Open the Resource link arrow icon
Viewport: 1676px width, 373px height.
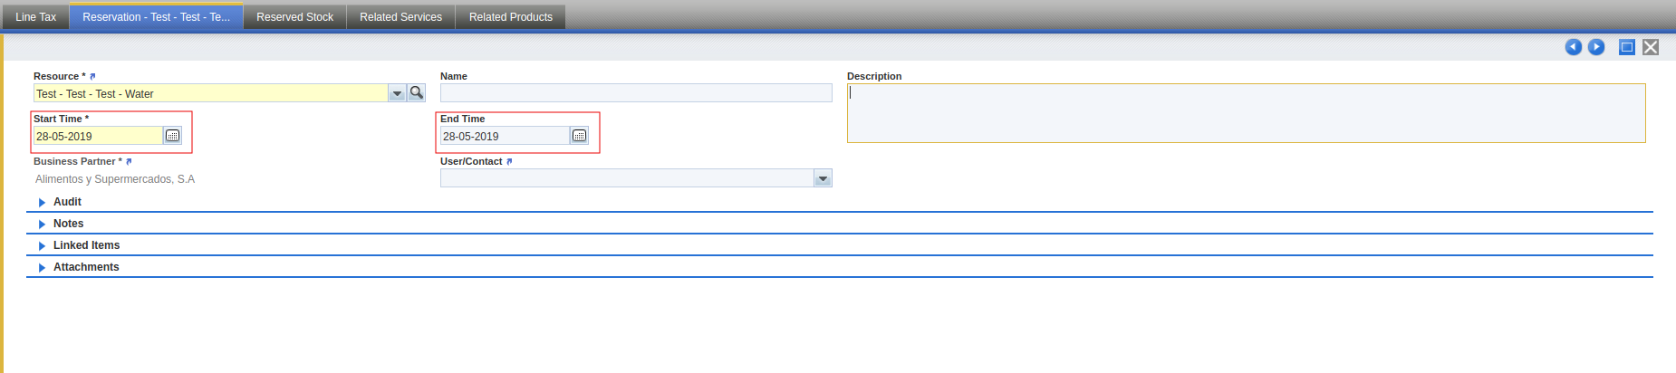point(92,77)
